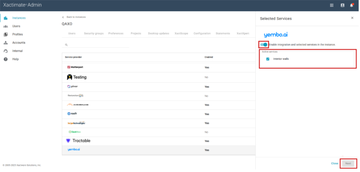Click the Scope Technologies logo
The width and height of the screenshot is (360, 172).
point(76,123)
